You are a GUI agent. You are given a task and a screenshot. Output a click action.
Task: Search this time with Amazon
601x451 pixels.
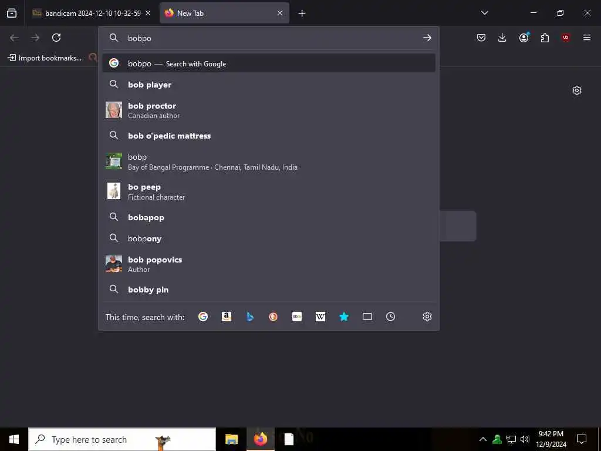point(227,317)
